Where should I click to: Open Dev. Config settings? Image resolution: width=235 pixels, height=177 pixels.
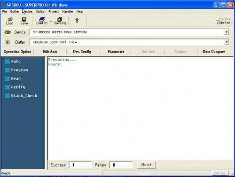click(82, 52)
